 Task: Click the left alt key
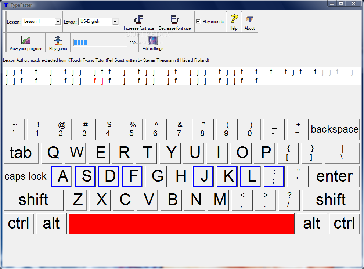tap(51, 224)
